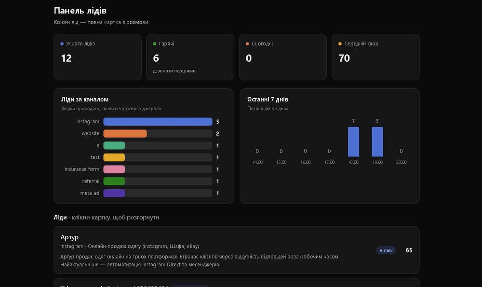The height and width of the screenshot is (287, 482).
Task: Click the 'website' channel label
Action: (x=91, y=133)
